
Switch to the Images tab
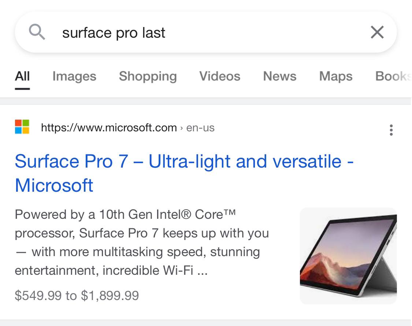(74, 76)
